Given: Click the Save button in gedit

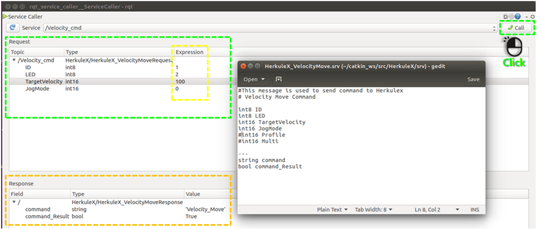Looking at the screenshot, I should [x=473, y=79].
